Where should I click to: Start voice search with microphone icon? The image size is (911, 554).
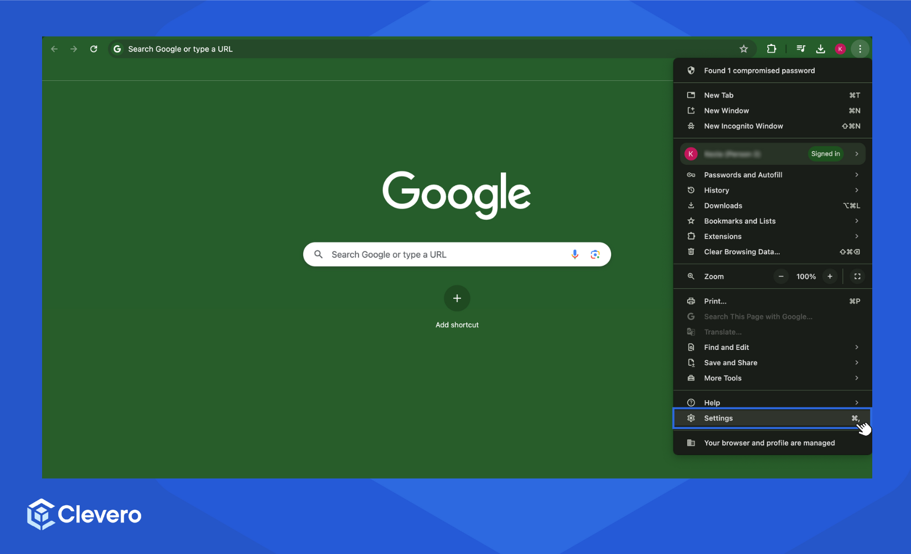(x=575, y=254)
